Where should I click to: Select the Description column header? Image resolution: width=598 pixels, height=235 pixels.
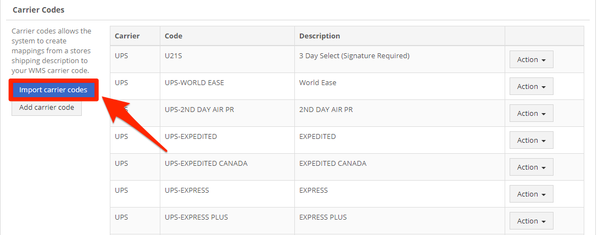(x=400, y=36)
